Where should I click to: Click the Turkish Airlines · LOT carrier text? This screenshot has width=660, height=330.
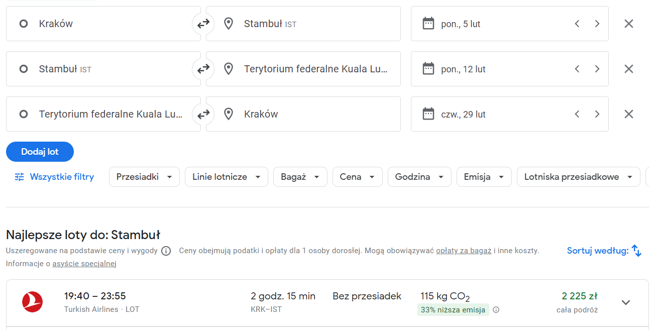pyautogui.click(x=101, y=309)
